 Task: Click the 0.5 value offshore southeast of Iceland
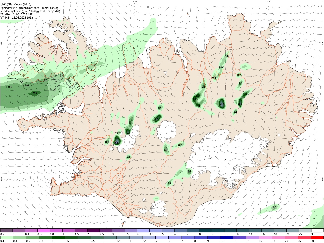click(274, 208)
